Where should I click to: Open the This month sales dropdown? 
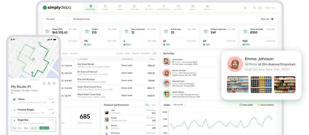179,105
